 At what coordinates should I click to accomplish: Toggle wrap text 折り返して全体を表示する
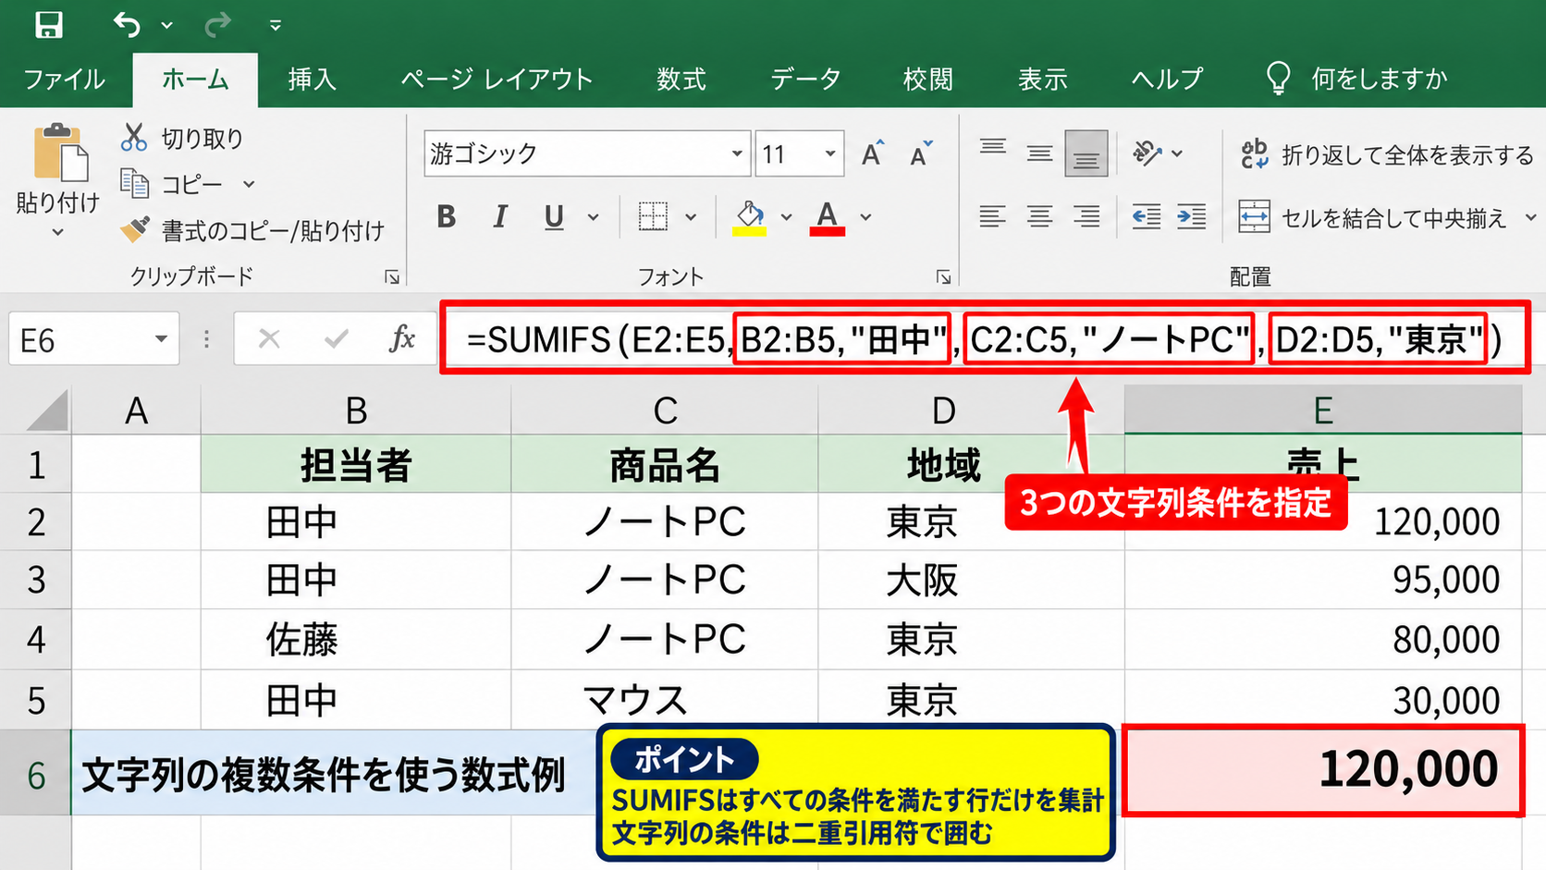[1386, 154]
